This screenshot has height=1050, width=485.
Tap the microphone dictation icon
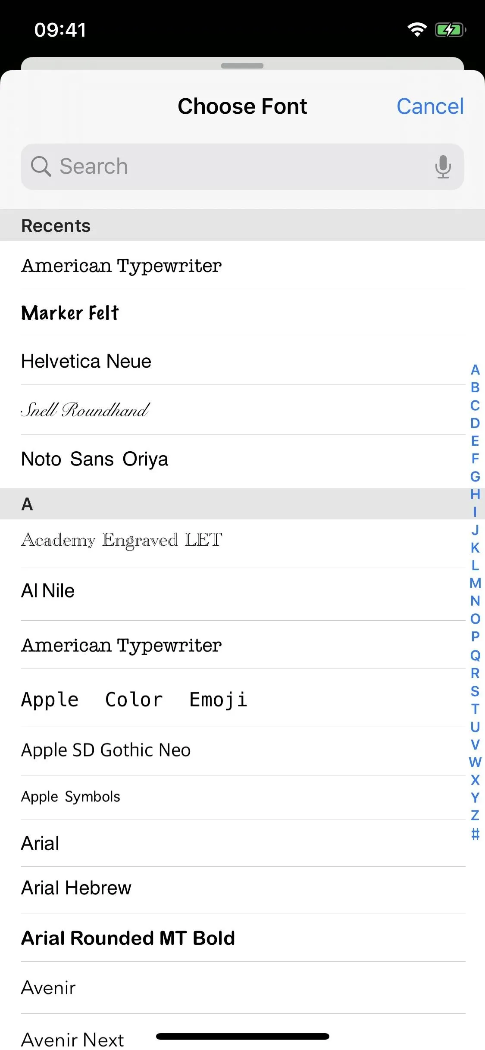point(443,167)
